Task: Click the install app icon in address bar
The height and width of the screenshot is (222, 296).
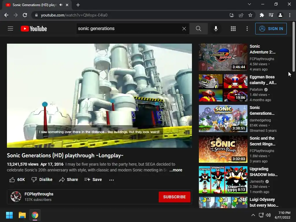Action: (232, 15)
